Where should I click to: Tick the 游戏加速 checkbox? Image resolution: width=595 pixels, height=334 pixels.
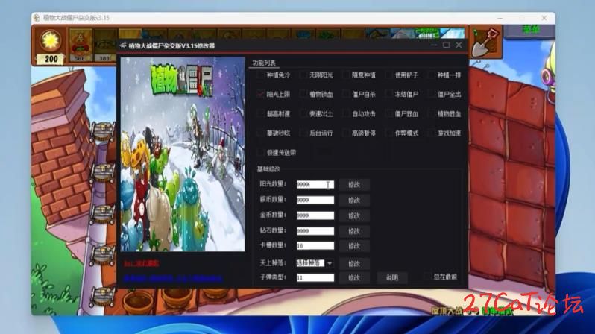click(432, 133)
